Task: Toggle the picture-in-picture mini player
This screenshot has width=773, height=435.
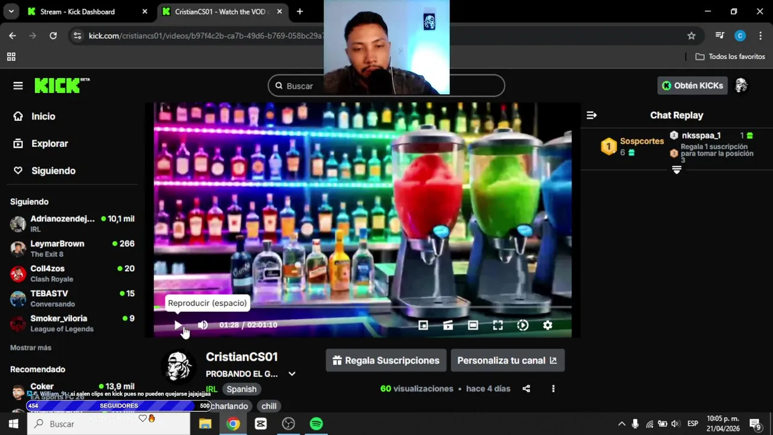Action: click(423, 325)
